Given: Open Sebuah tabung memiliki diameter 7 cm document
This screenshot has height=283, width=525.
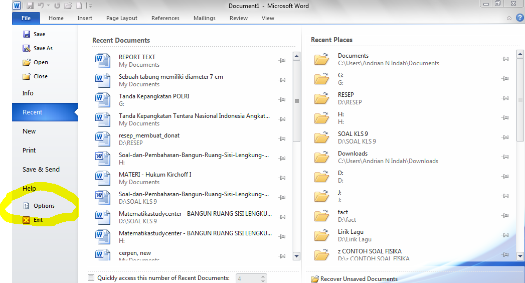Looking at the screenshot, I should pos(189,80).
